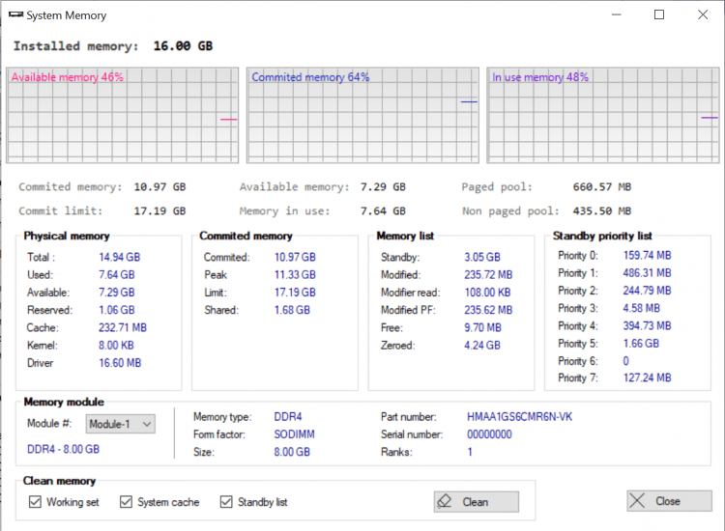Click the DDR4 - 8.00 GB label
The height and width of the screenshot is (531, 725).
pyautogui.click(x=63, y=449)
